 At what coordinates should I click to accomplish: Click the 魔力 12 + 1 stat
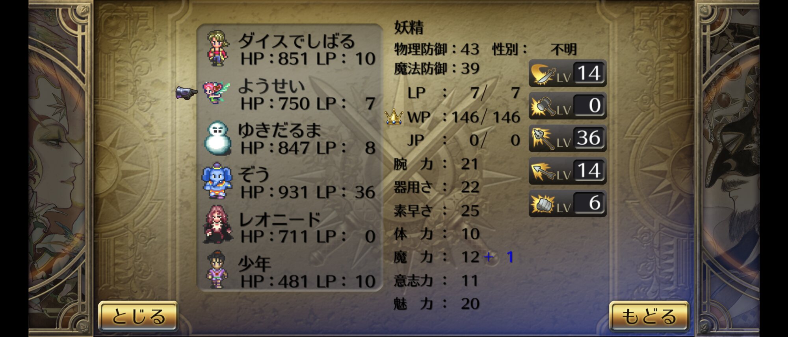(454, 257)
